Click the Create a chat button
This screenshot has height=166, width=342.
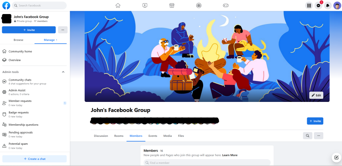(35, 159)
